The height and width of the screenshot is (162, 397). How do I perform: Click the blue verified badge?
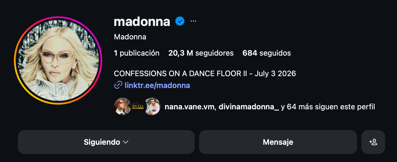click(180, 21)
